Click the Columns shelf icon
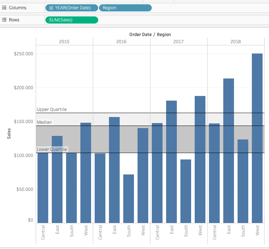The image size is (269, 249). click(4, 8)
